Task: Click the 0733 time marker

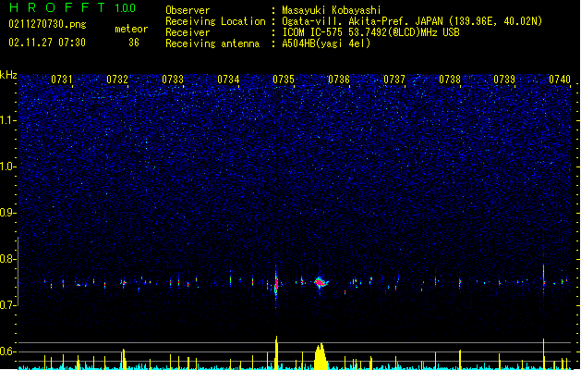Action: tap(173, 80)
